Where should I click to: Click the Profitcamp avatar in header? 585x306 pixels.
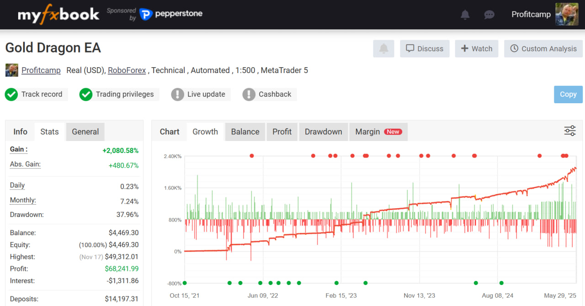point(567,14)
